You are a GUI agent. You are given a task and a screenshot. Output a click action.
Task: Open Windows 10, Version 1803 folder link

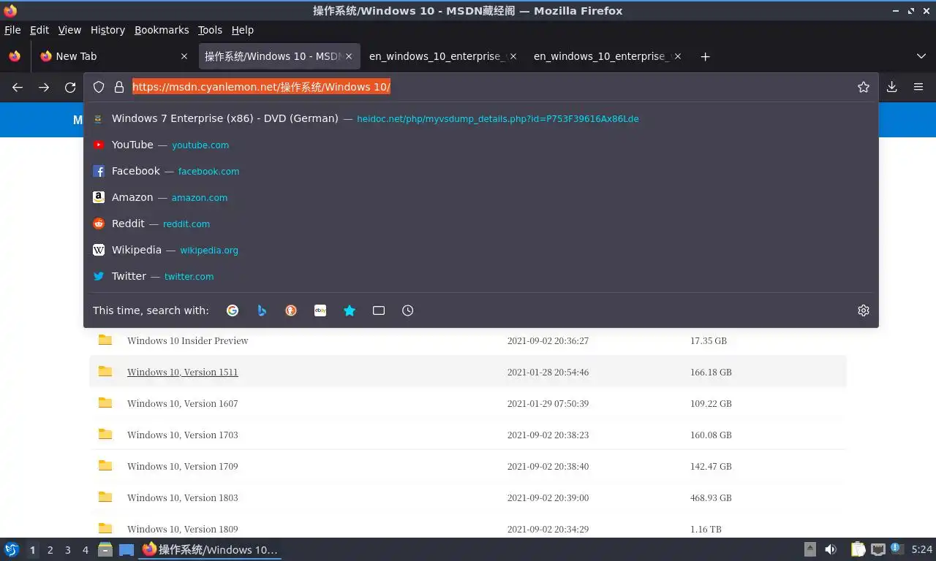coord(182,497)
